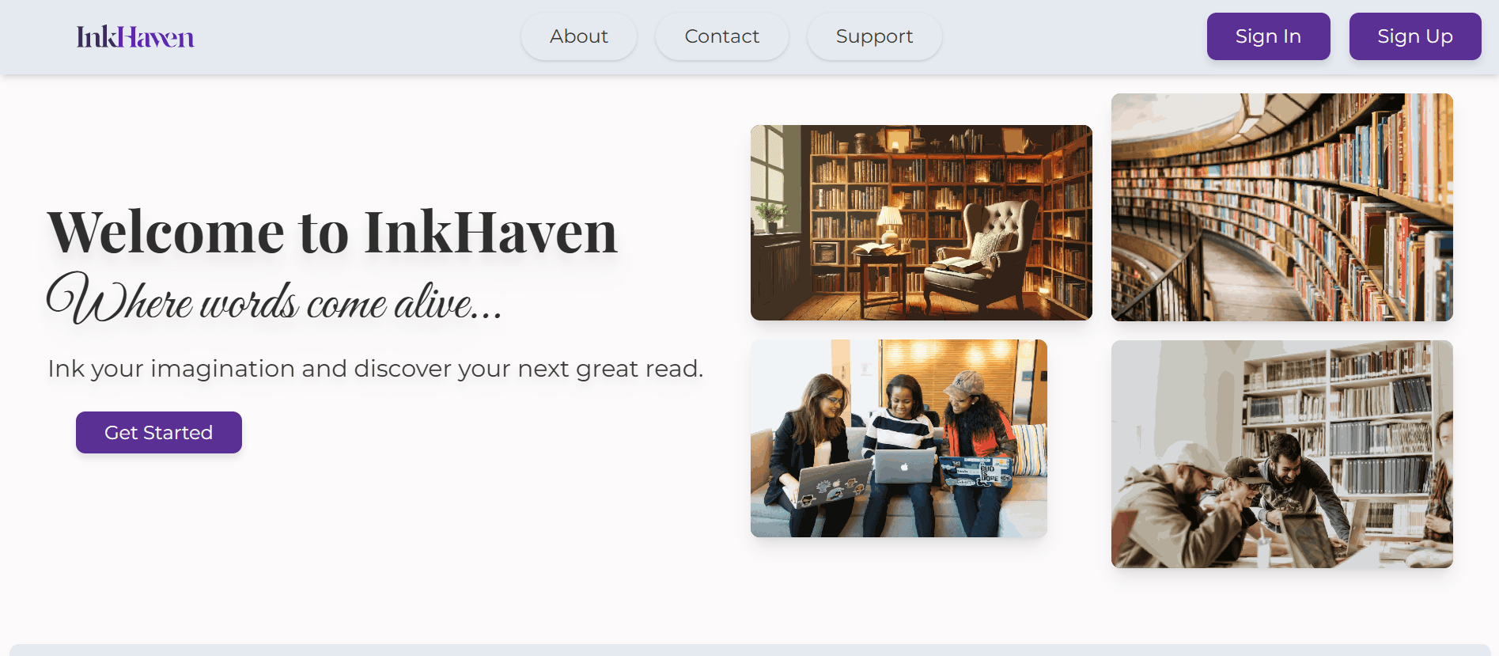Open the curved library bookshelf photo
The width and height of the screenshot is (1499, 656).
[1282, 207]
